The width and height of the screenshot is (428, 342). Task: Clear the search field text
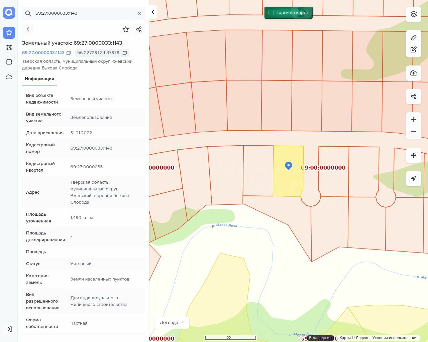point(139,13)
